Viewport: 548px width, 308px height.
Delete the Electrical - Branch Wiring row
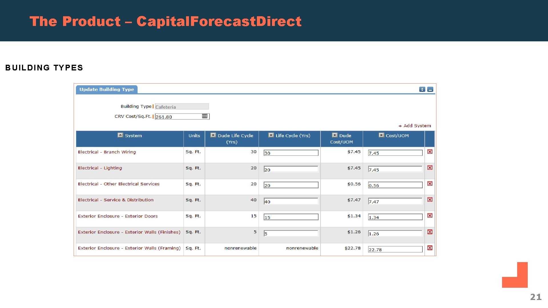pyautogui.click(x=430, y=152)
